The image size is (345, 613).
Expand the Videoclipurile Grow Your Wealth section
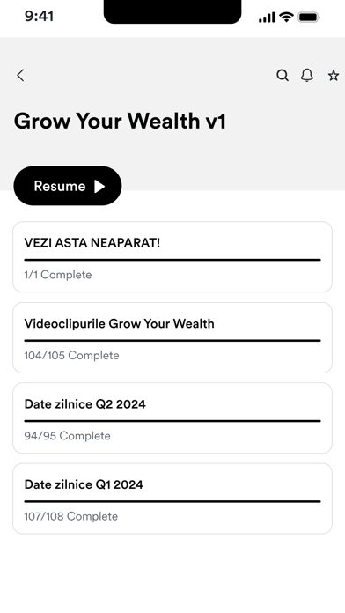click(x=172, y=337)
